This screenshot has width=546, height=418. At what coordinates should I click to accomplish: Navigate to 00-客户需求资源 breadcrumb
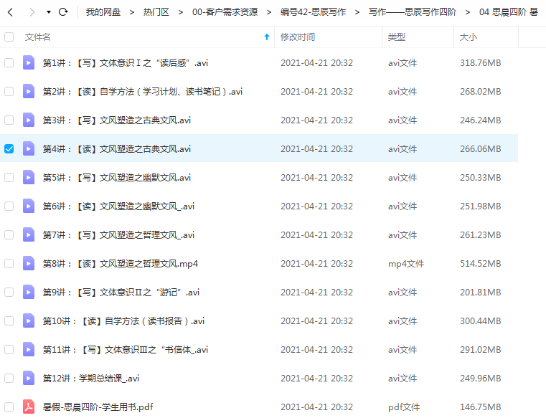[225, 12]
